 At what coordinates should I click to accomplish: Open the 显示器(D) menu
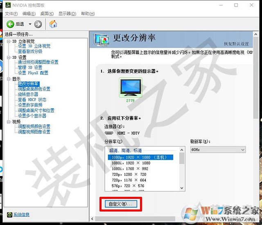tap(67, 13)
